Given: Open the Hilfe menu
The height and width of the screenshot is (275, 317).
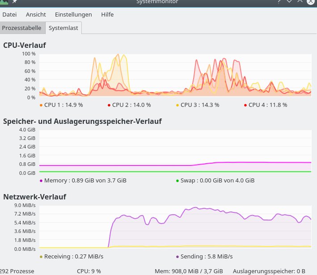Looking at the screenshot, I should [107, 14].
